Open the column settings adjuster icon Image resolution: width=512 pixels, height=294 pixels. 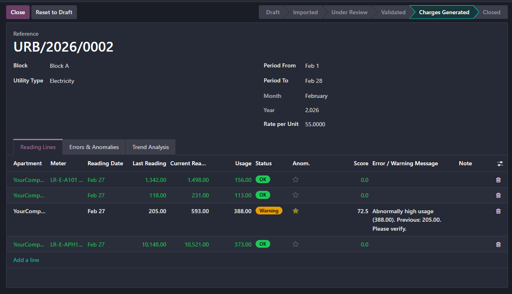click(x=500, y=164)
